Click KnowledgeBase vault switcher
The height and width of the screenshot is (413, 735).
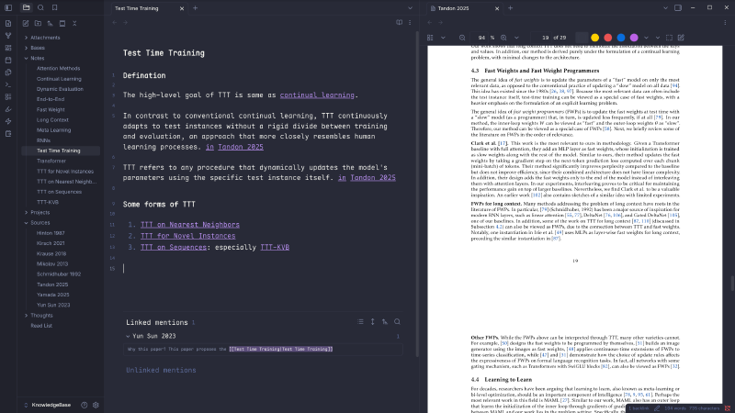(48, 405)
